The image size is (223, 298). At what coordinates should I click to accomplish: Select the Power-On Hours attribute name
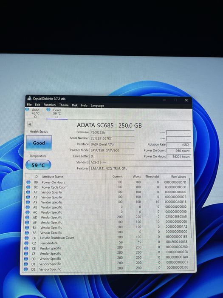pos(53,182)
